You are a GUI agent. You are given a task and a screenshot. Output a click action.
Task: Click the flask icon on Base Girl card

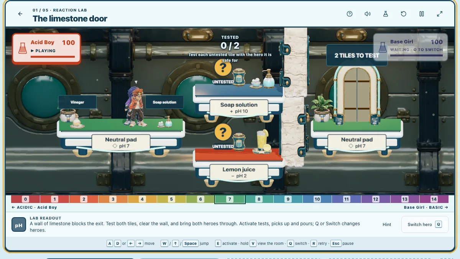[383, 47]
